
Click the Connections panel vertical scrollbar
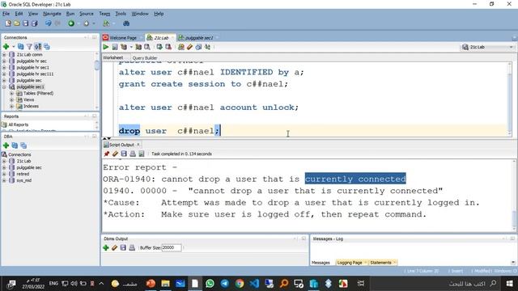97,65
